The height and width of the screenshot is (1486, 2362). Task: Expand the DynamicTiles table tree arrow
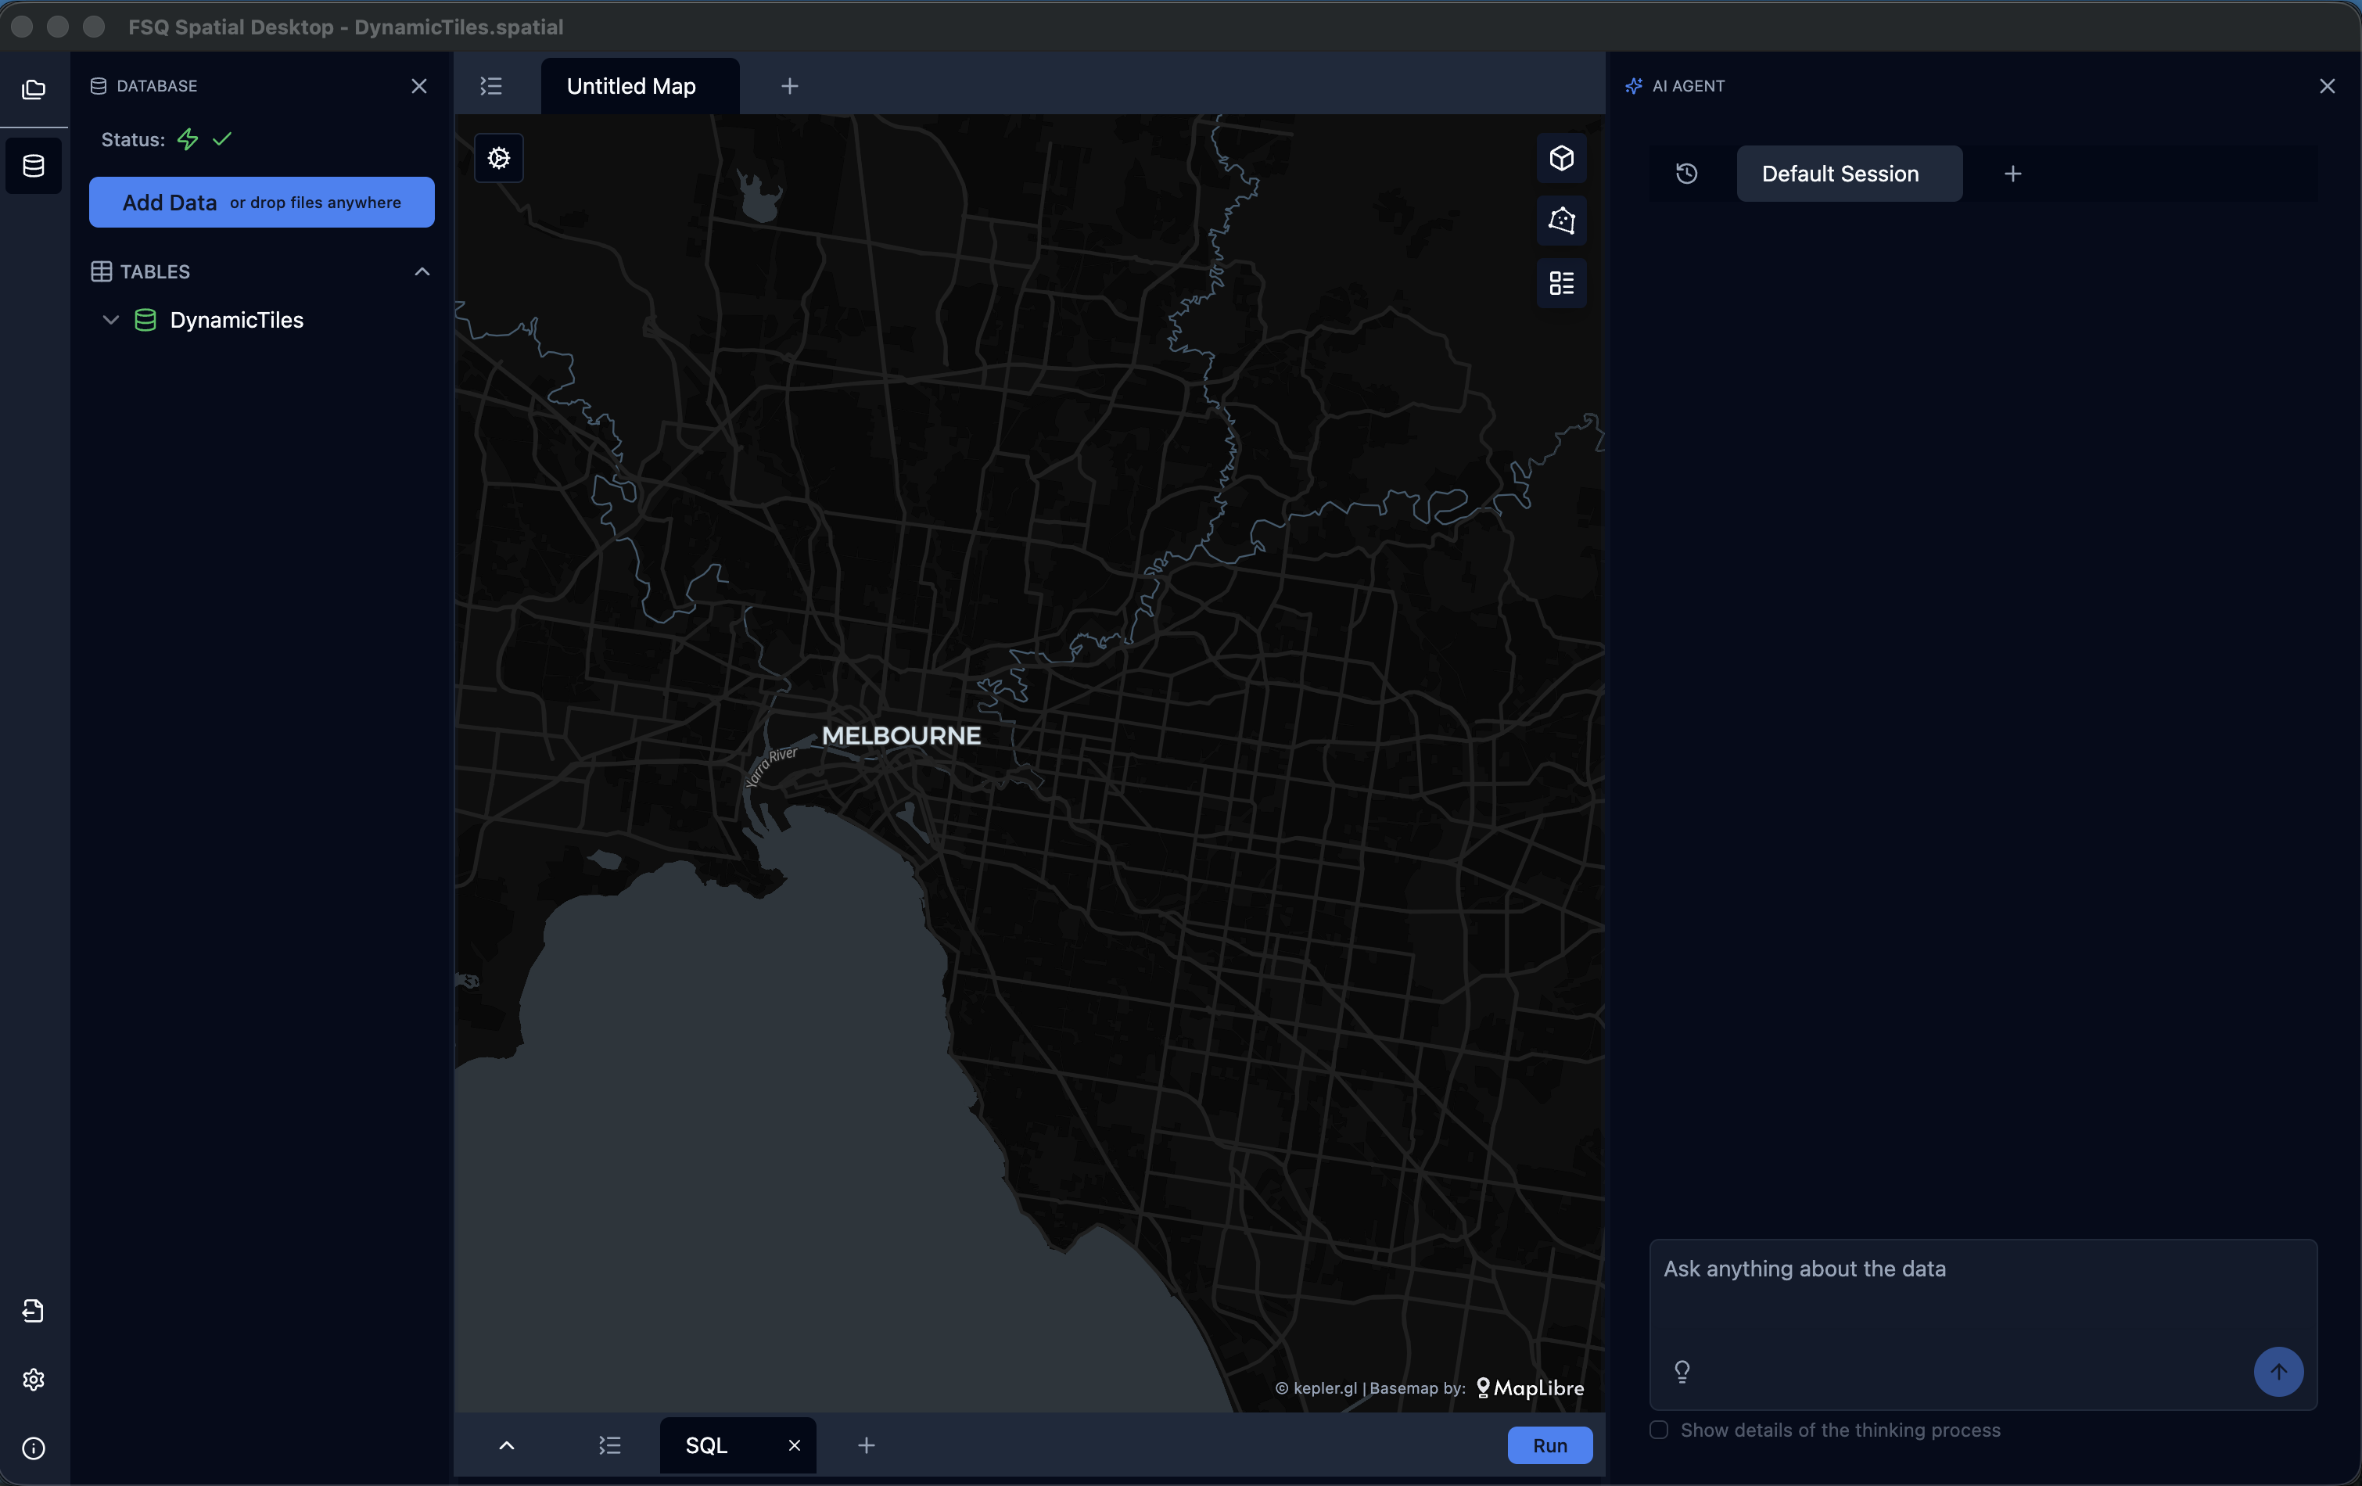pos(111,320)
